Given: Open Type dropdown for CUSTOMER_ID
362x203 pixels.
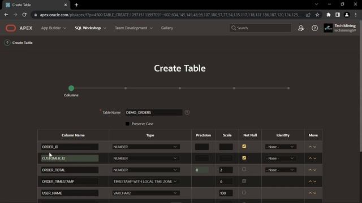Looking at the screenshot, I should pos(146,158).
